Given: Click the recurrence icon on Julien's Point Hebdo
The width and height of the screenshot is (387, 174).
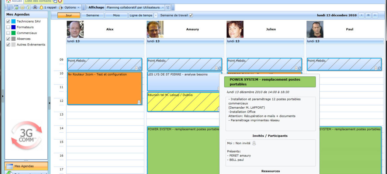Looking at the screenshot, I should pos(299,68).
